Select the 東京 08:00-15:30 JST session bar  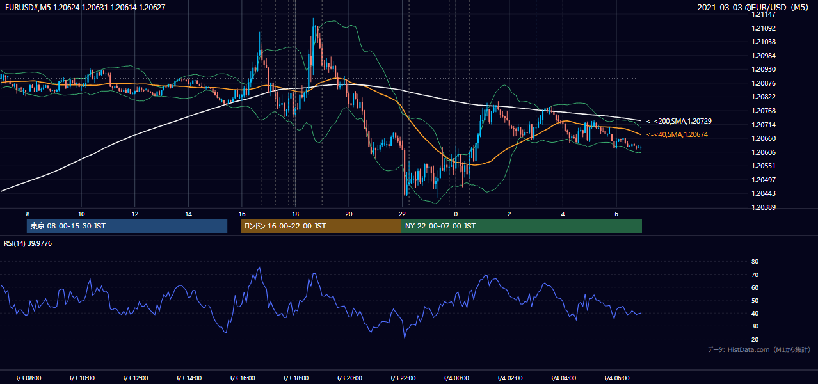(x=127, y=226)
